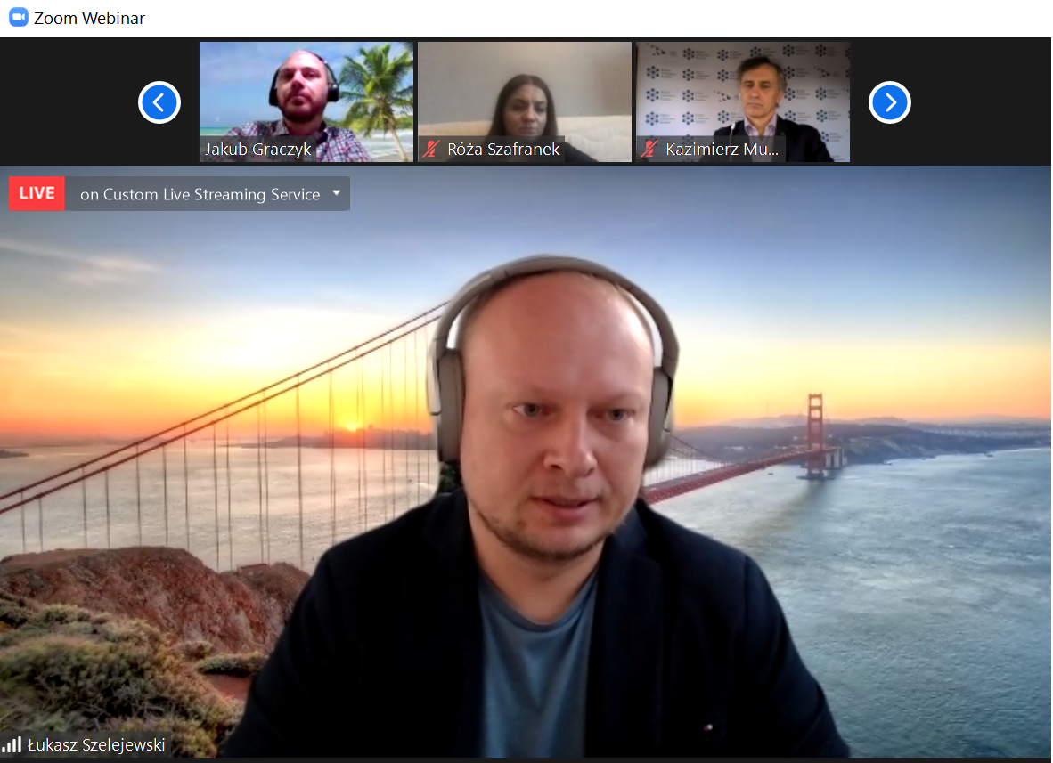
Task: Expand the live streaming dropdown arrow
Action: tap(336, 193)
